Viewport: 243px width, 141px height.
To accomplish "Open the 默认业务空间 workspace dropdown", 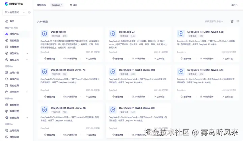I will [x=15, y=12].
